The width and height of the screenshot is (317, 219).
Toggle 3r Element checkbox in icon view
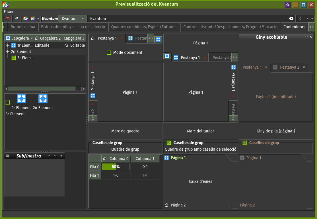coord(8,102)
